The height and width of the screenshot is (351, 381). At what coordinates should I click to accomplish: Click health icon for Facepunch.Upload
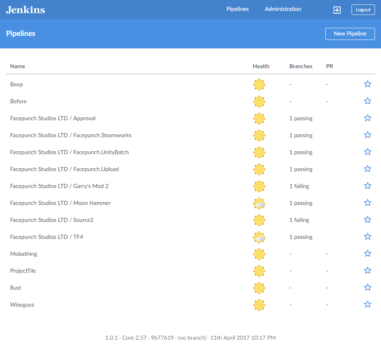(x=259, y=169)
